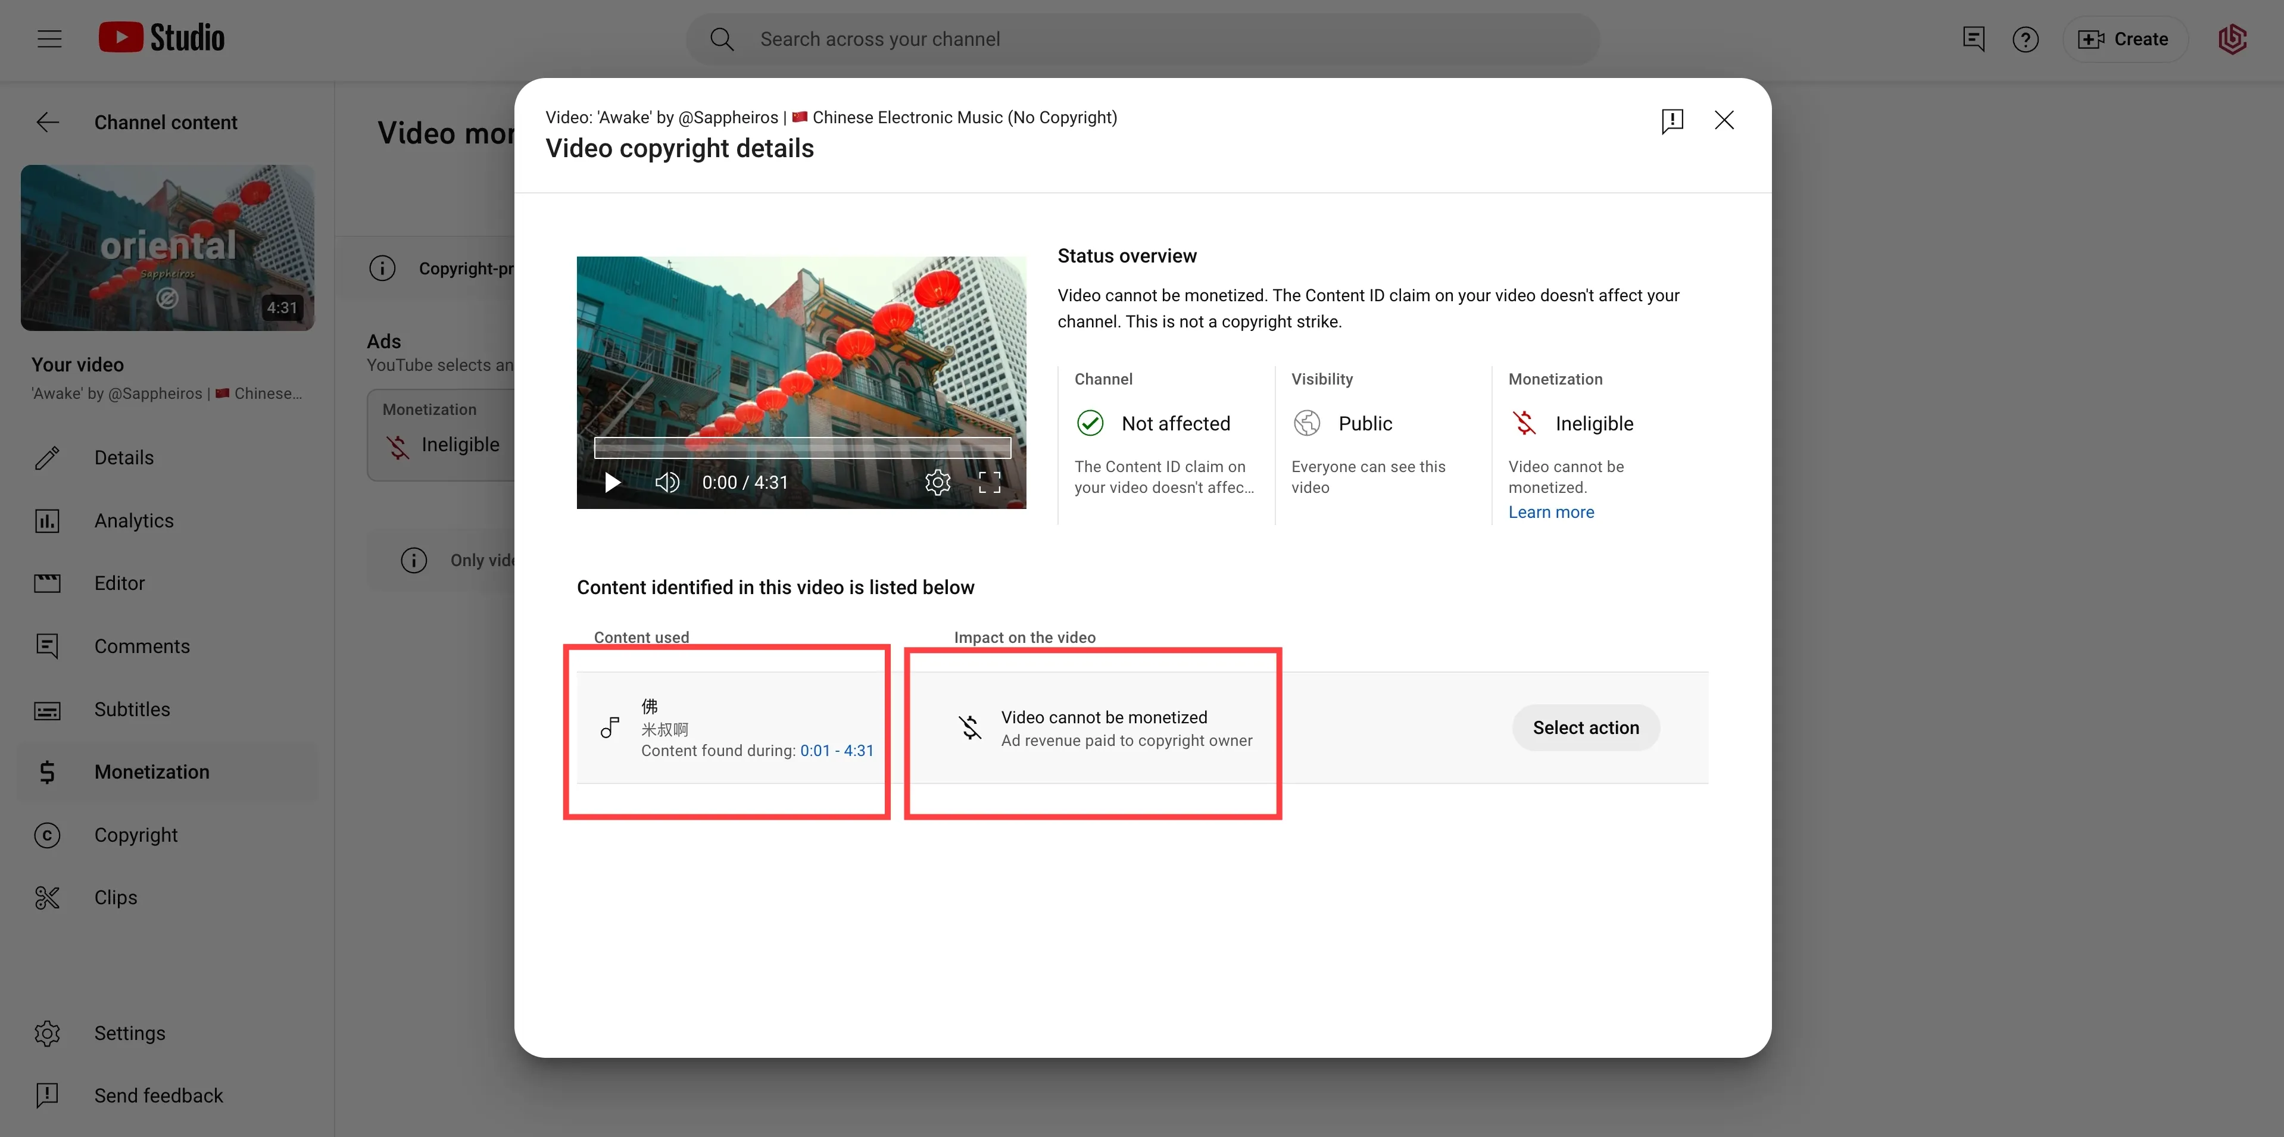Click the Select action button
The height and width of the screenshot is (1137, 2284).
1586,727
